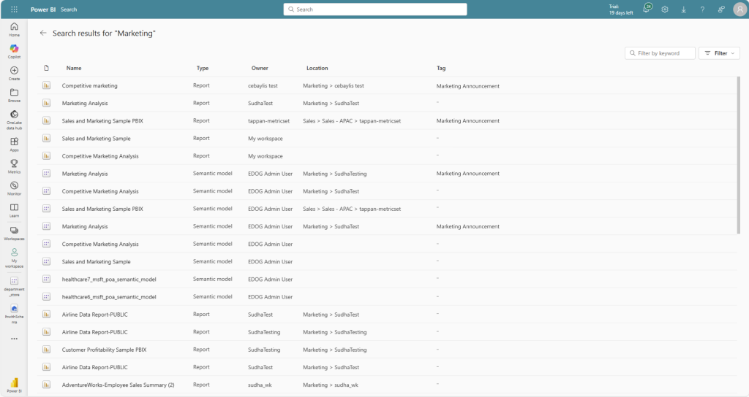Click semantic model icon for healthcare7 row
Image resolution: width=749 pixels, height=397 pixels.
(46, 279)
